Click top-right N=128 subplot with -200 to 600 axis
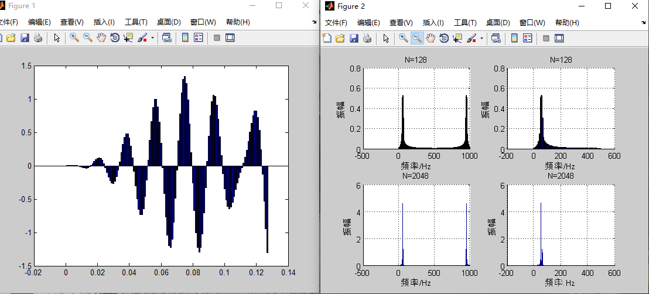649x294 pixels. tap(560, 108)
